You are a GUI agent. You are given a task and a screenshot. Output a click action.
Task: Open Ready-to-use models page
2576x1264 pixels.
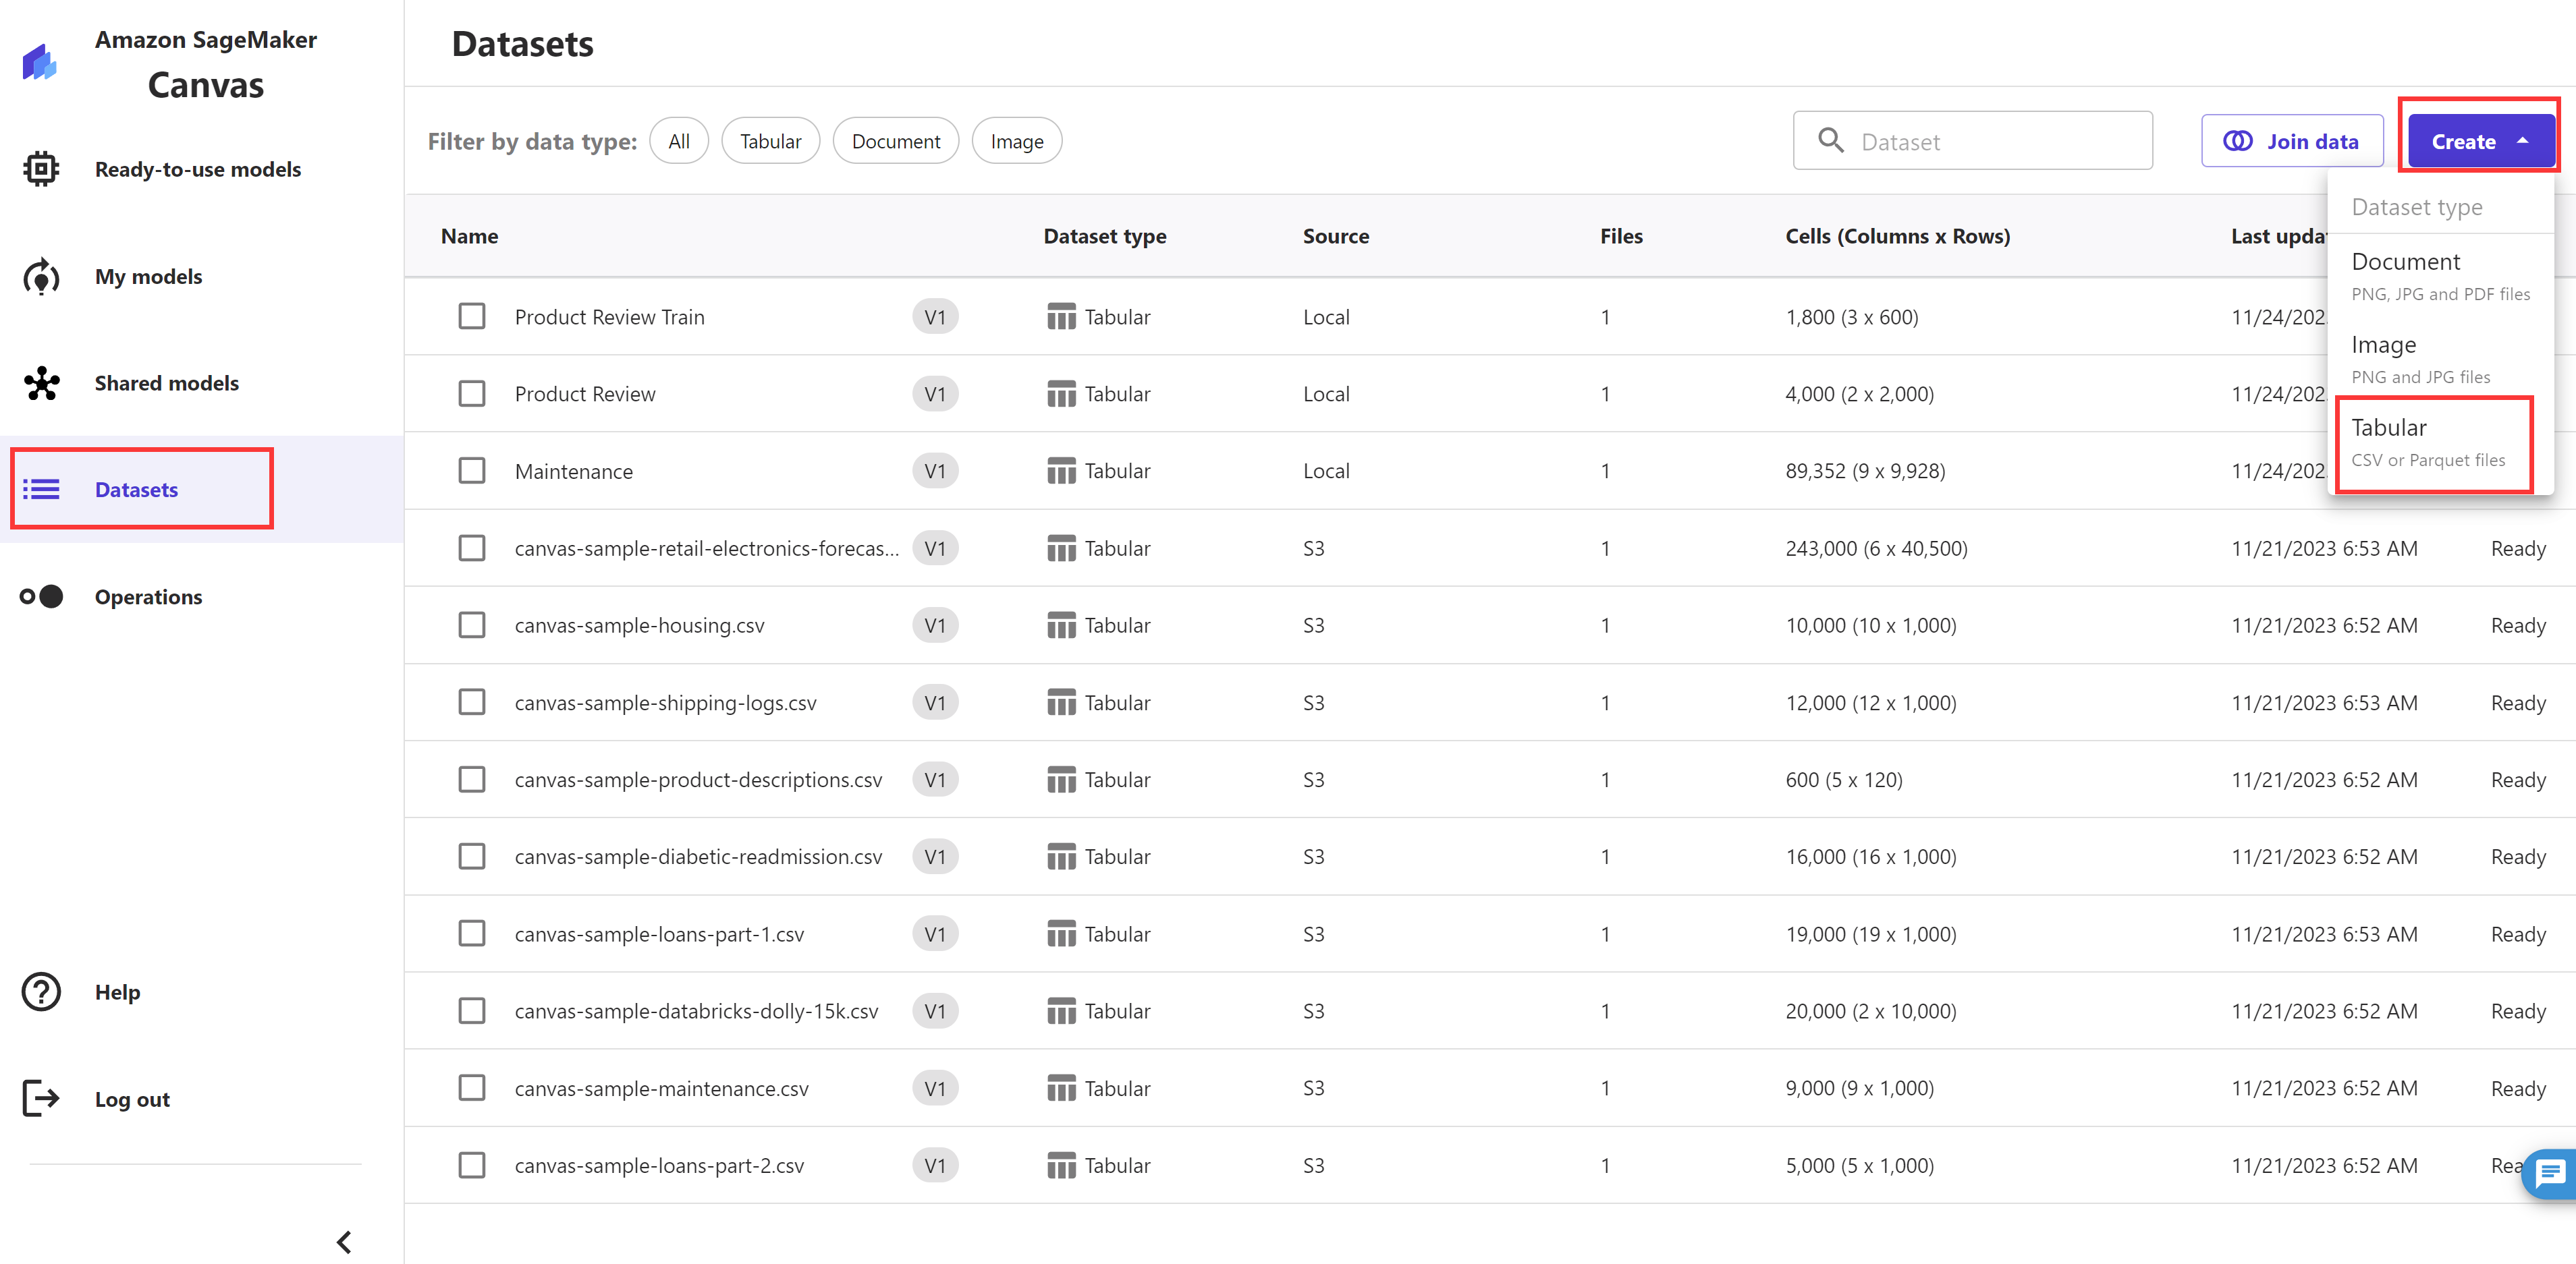[x=198, y=169]
